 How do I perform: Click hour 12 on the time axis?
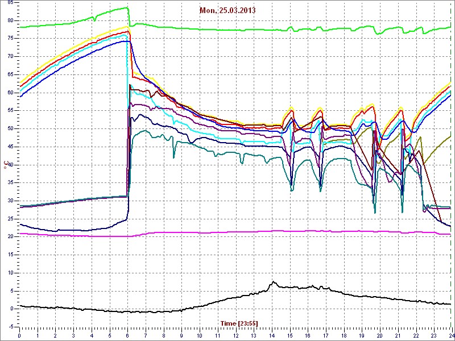click(x=235, y=335)
